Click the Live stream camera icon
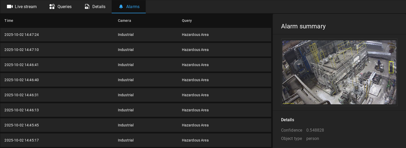406x148 pixels. [10, 7]
